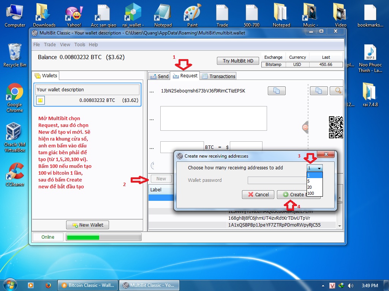The height and width of the screenshot is (291, 389).
Task: Open the number of addresses combo box
Action: click(x=315, y=168)
